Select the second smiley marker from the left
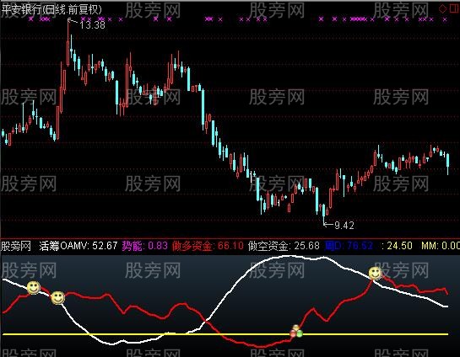The image size is (460, 357). click(57, 297)
